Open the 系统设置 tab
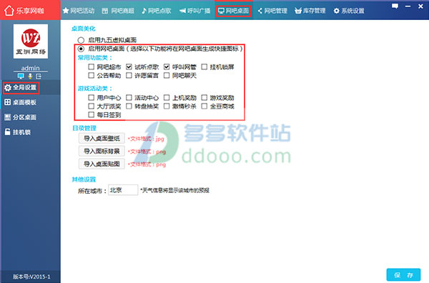 pyautogui.click(x=349, y=11)
